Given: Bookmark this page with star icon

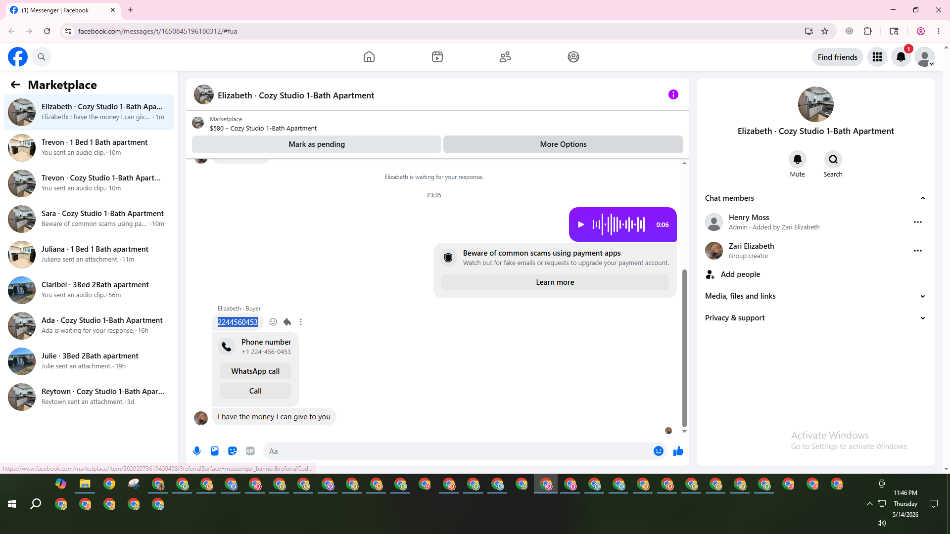Looking at the screenshot, I should (x=825, y=31).
